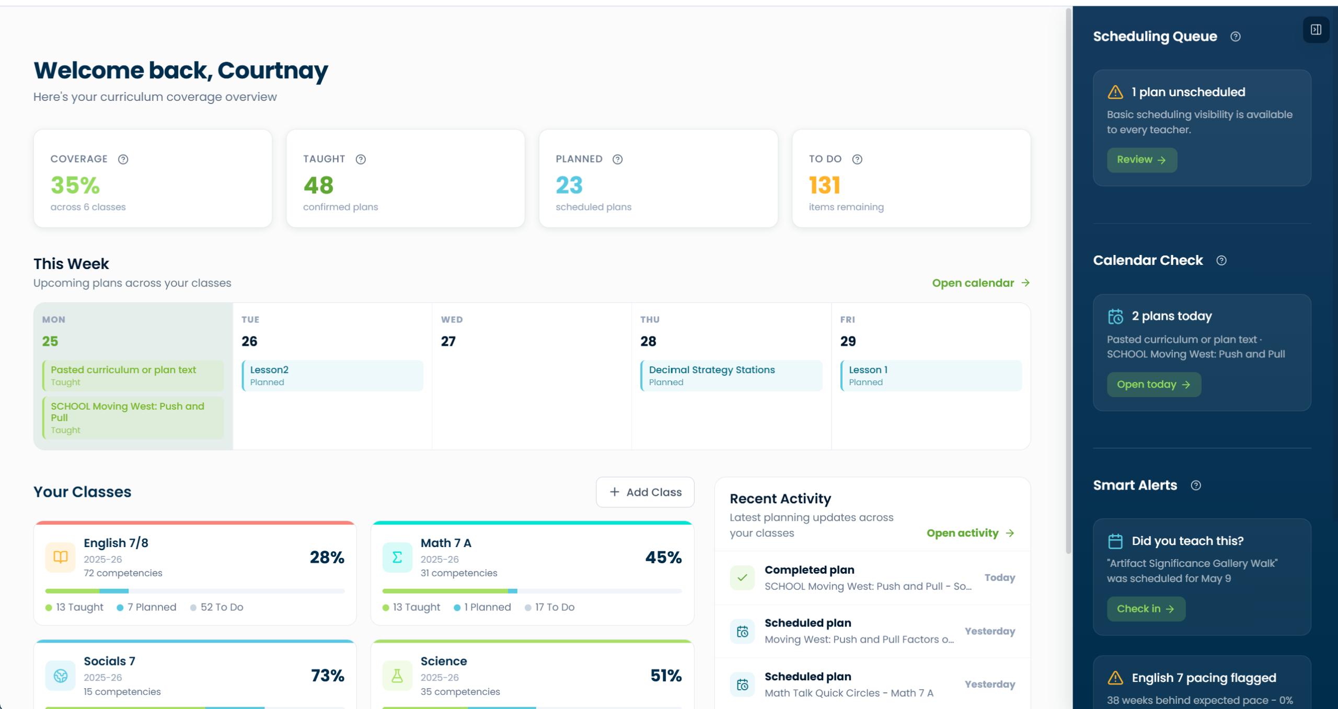Open Science class title
Screen dimensions: 1338x709
(x=444, y=661)
